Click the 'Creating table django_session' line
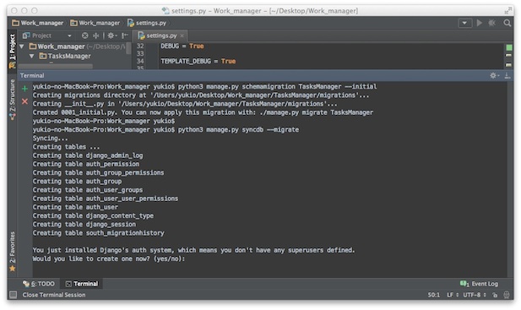Image resolution: width=521 pixels, height=310 pixels. pyautogui.click(x=84, y=225)
